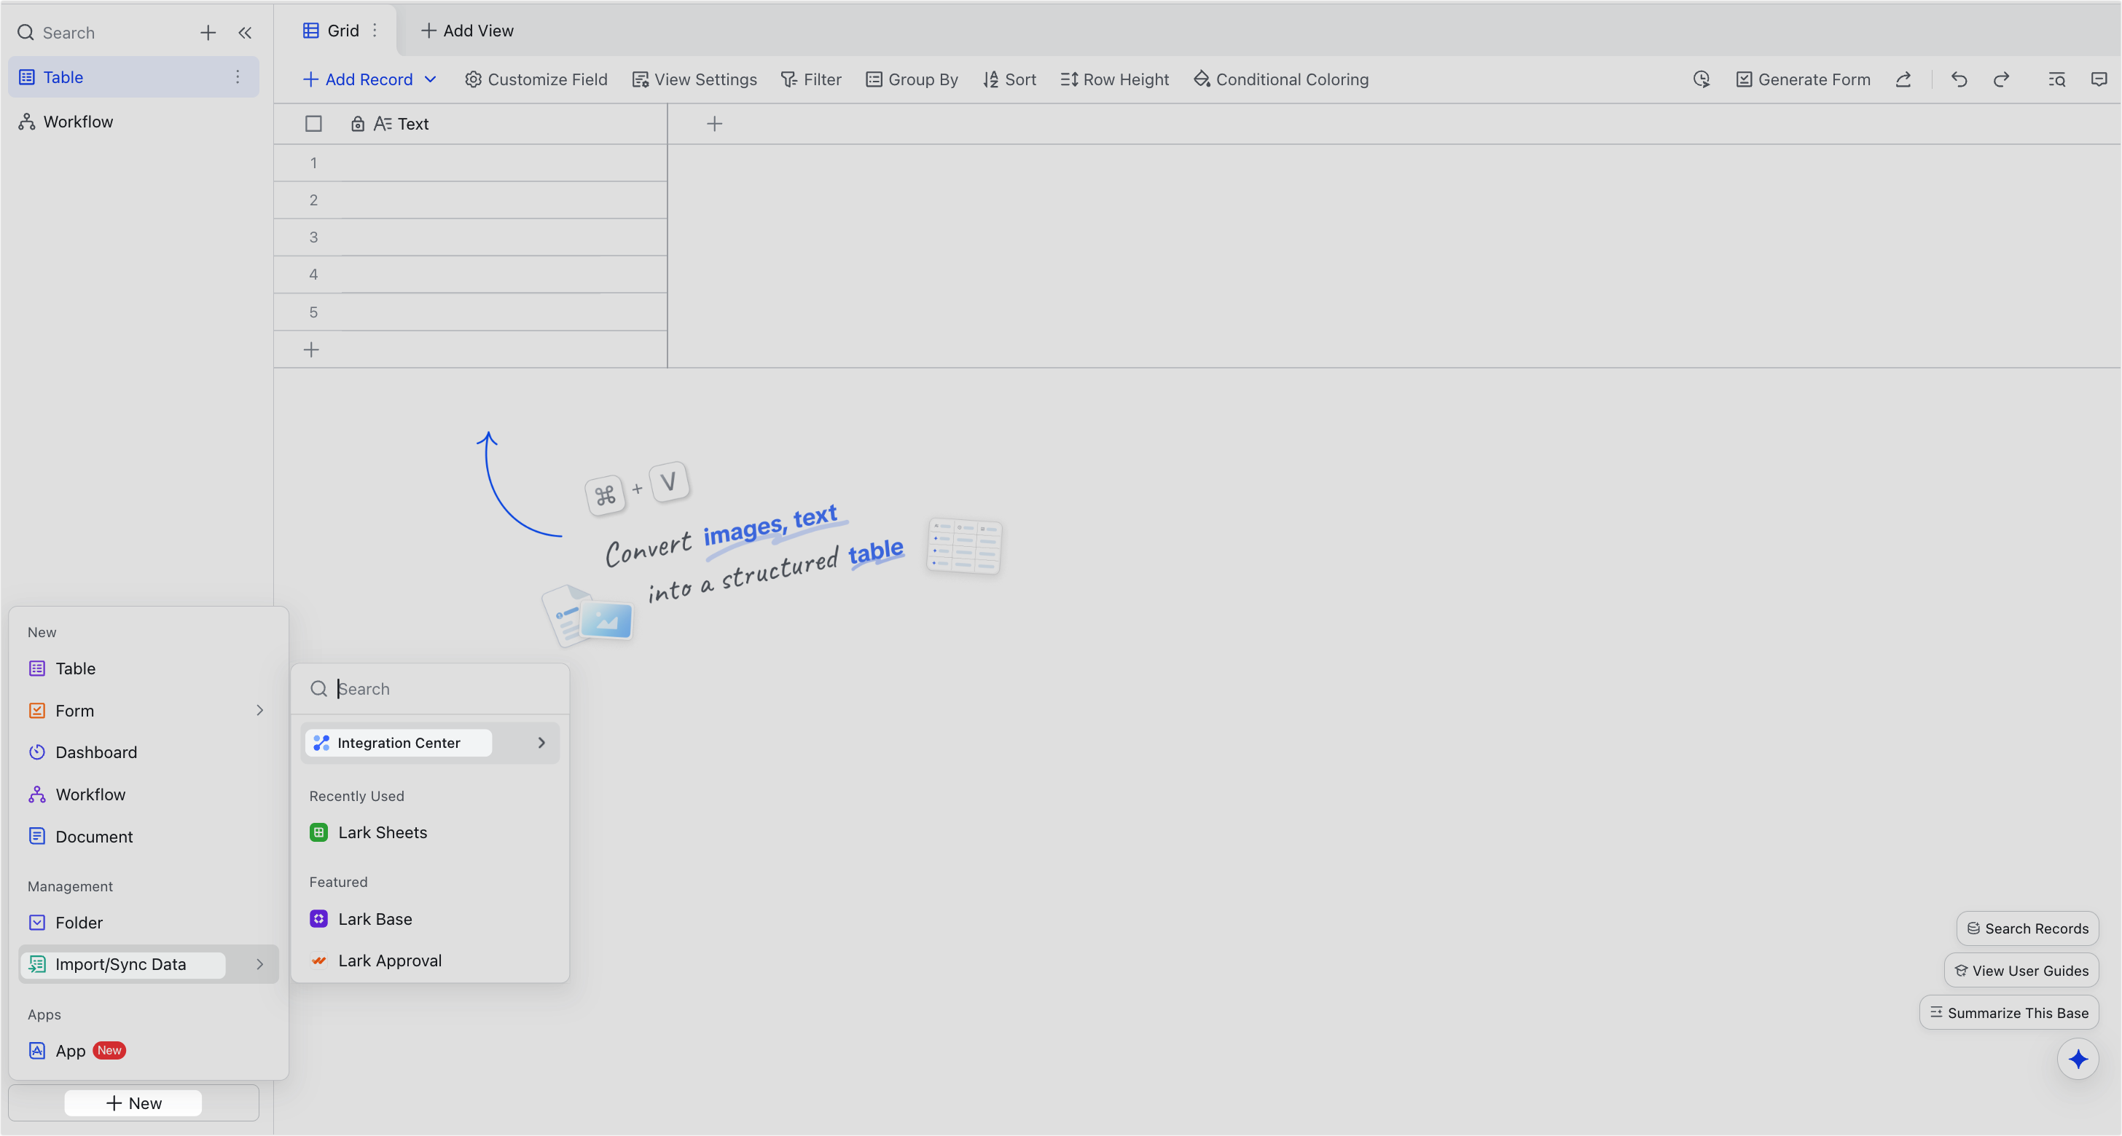Expand the Form submenu chevron
Viewport: 2122px width, 1136px height.
click(x=259, y=711)
